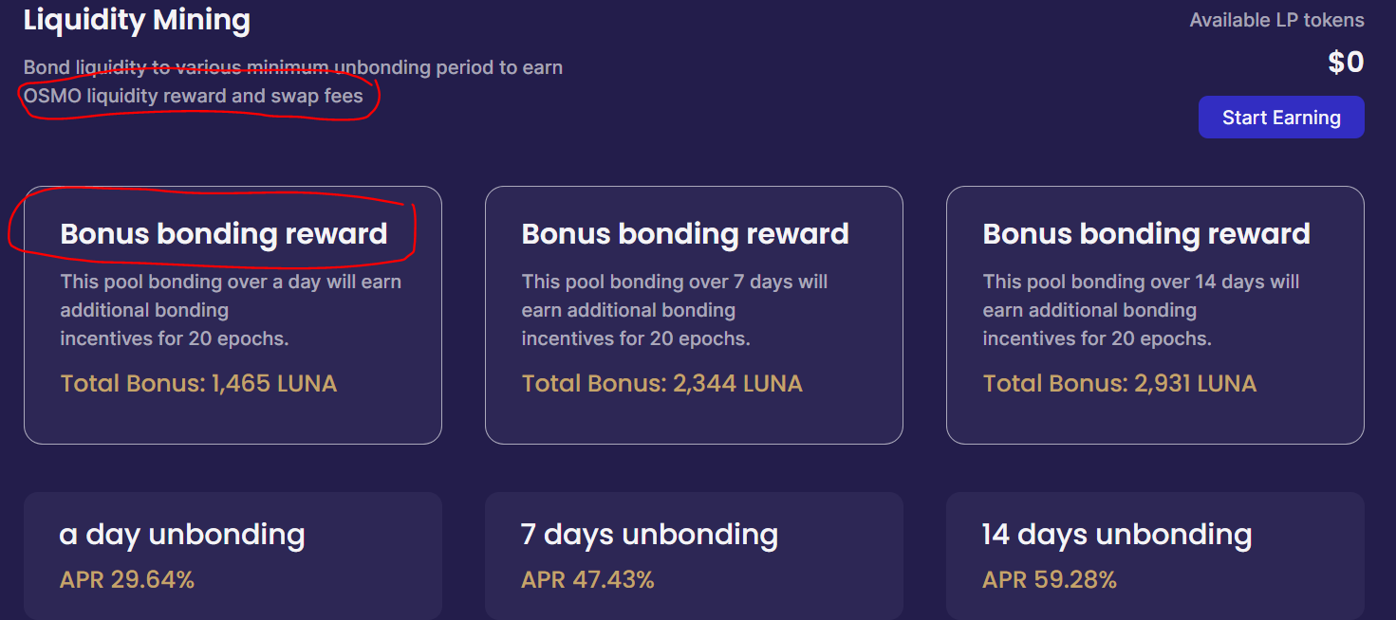Open the bonus reward card with 2,344 LUNA

(694, 315)
